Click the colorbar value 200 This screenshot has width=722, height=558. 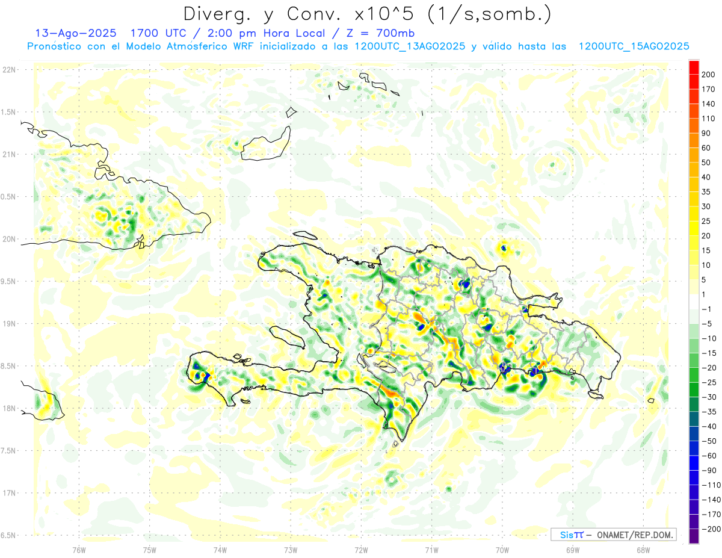[709, 75]
